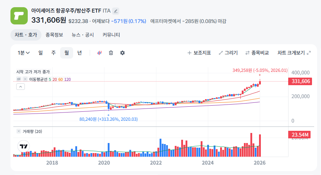
Task: Open the 뉴스 · 공시 tab
Action: click(x=83, y=35)
